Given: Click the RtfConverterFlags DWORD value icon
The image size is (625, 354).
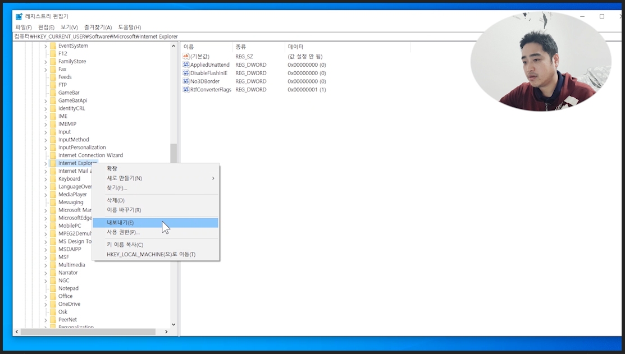Looking at the screenshot, I should tap(186, 90).
